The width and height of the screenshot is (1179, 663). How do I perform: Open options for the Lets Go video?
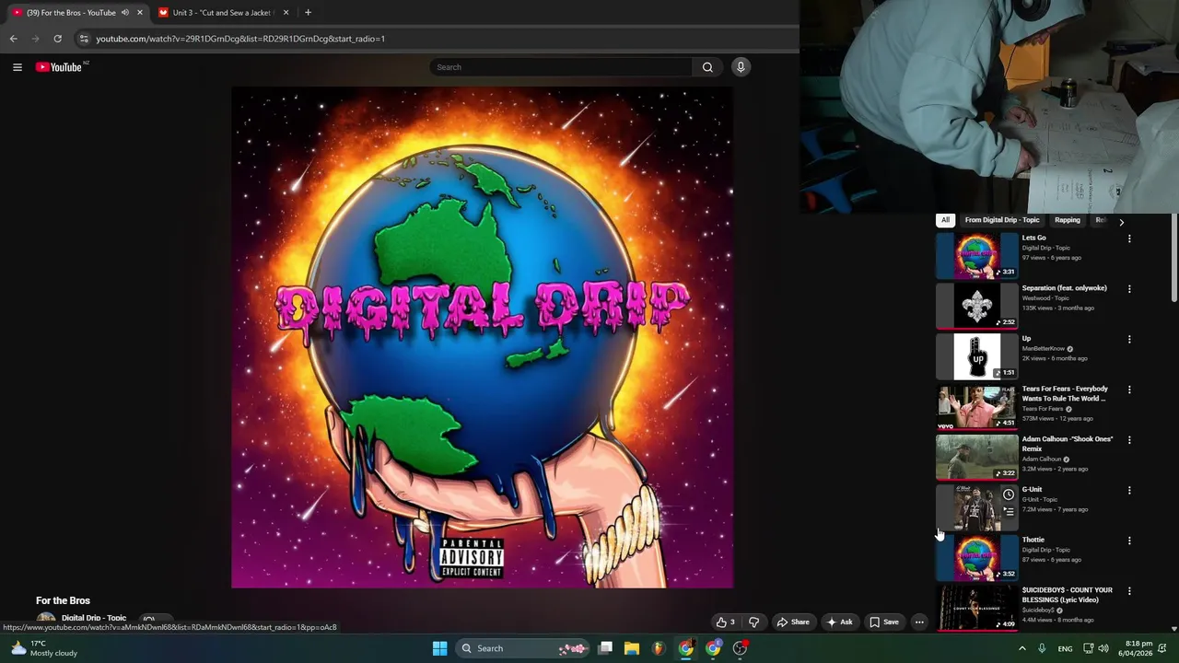[x=1129, y=238]
